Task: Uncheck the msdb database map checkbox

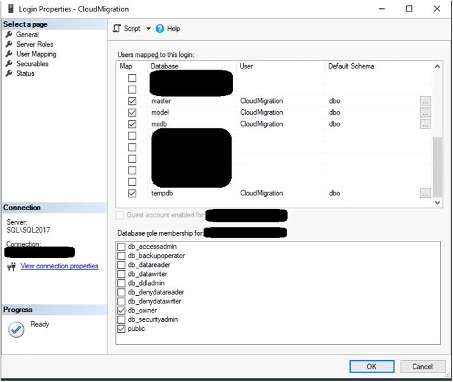Action: 132,124
